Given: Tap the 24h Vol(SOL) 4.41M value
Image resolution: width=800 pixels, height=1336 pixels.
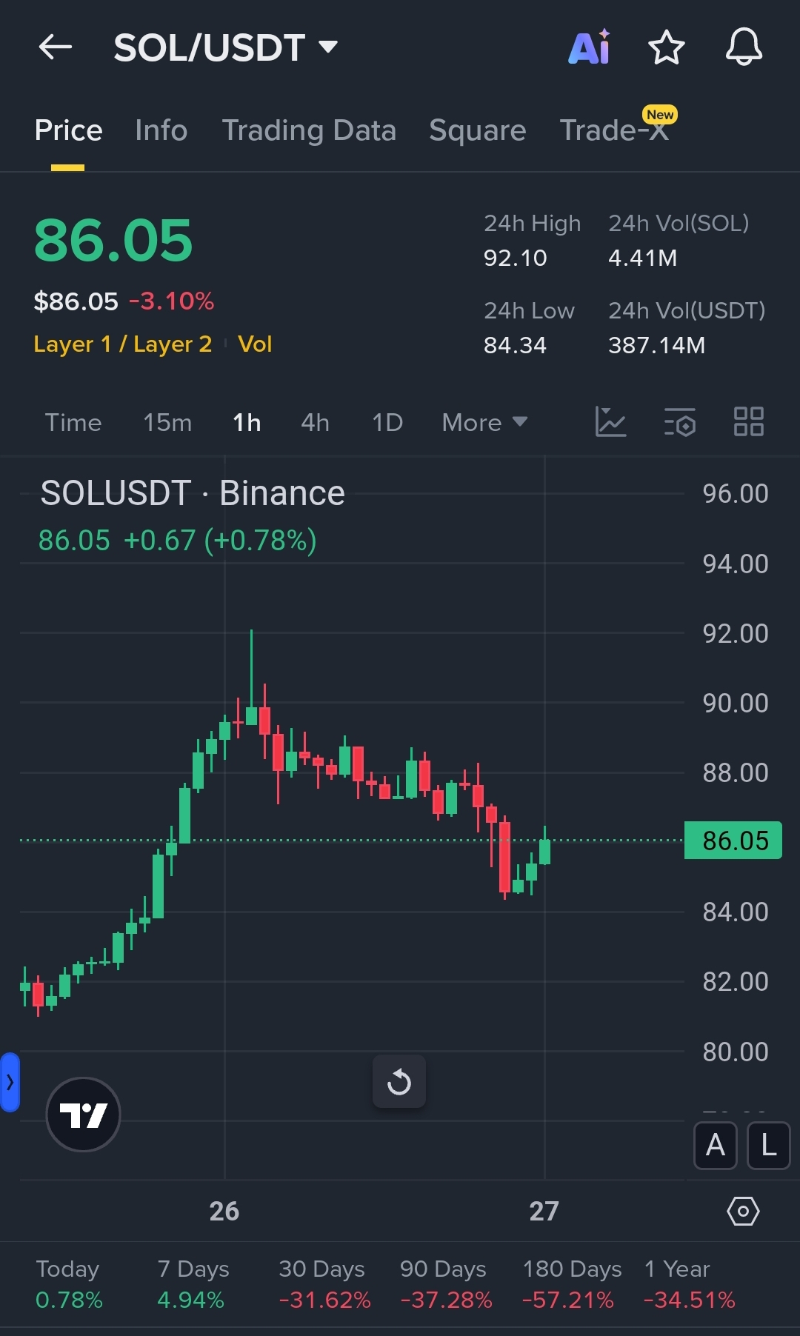Looking at the screenshot, I should [642, 258].
